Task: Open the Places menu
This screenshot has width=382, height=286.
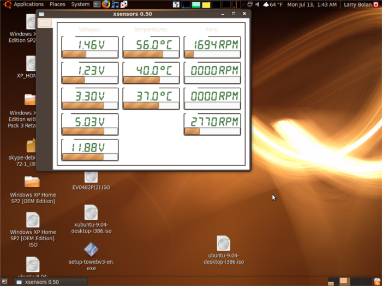Action: (57, 4)
